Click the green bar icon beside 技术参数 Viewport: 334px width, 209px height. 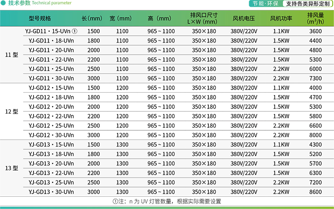click(x=4, y=3)
